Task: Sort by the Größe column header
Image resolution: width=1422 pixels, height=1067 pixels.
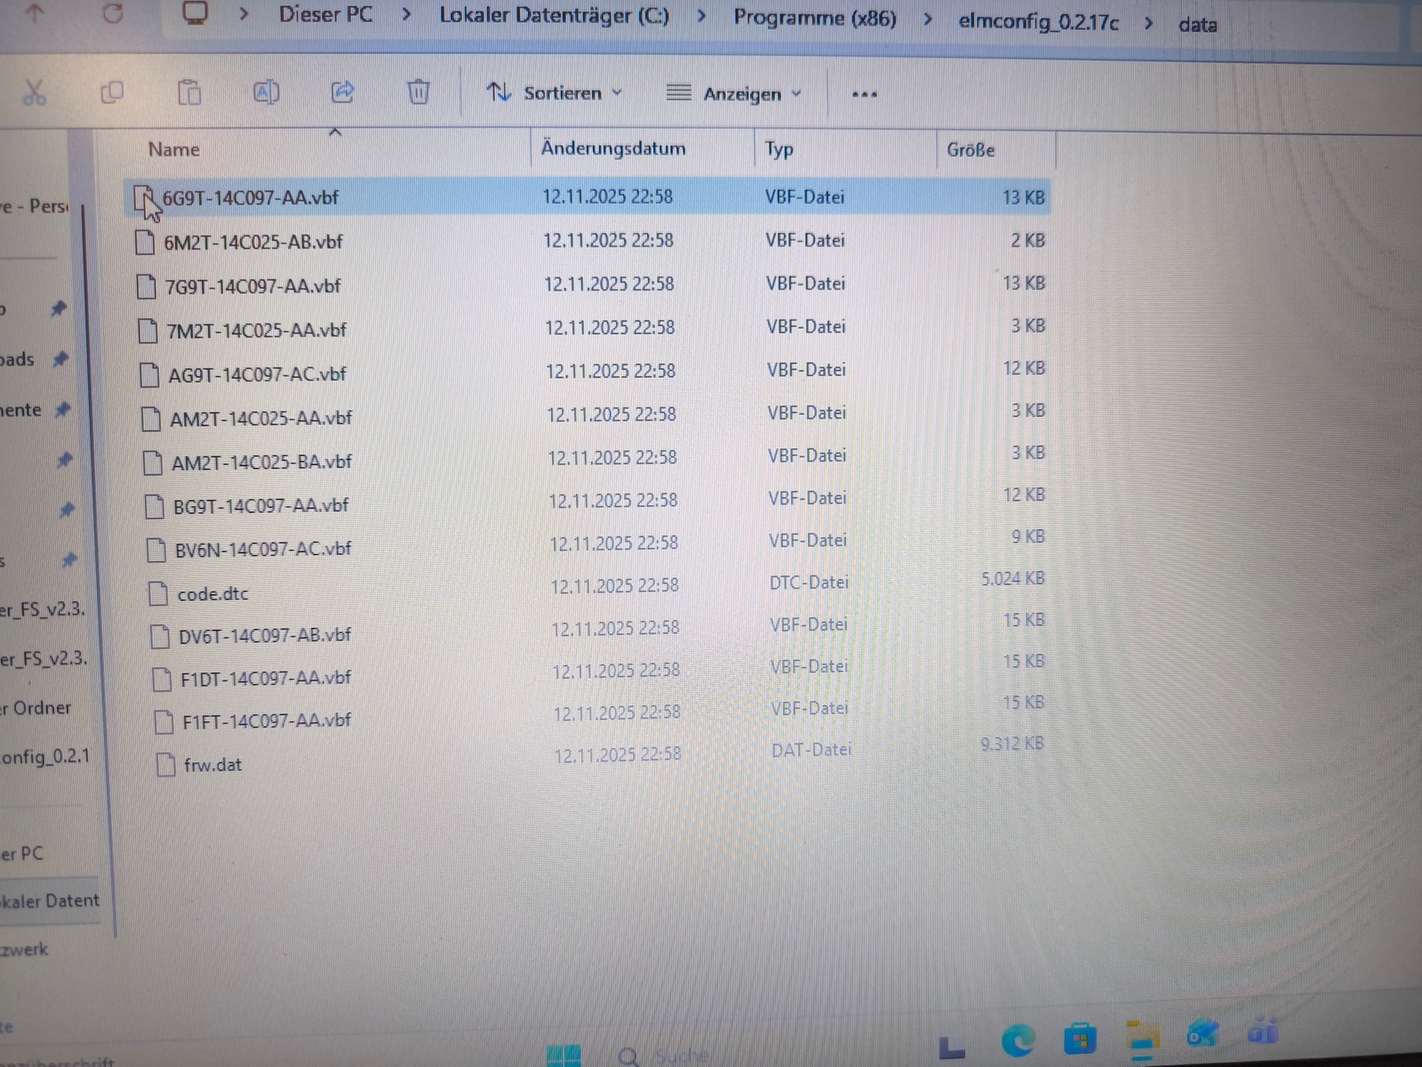Action: pos(971,150)
